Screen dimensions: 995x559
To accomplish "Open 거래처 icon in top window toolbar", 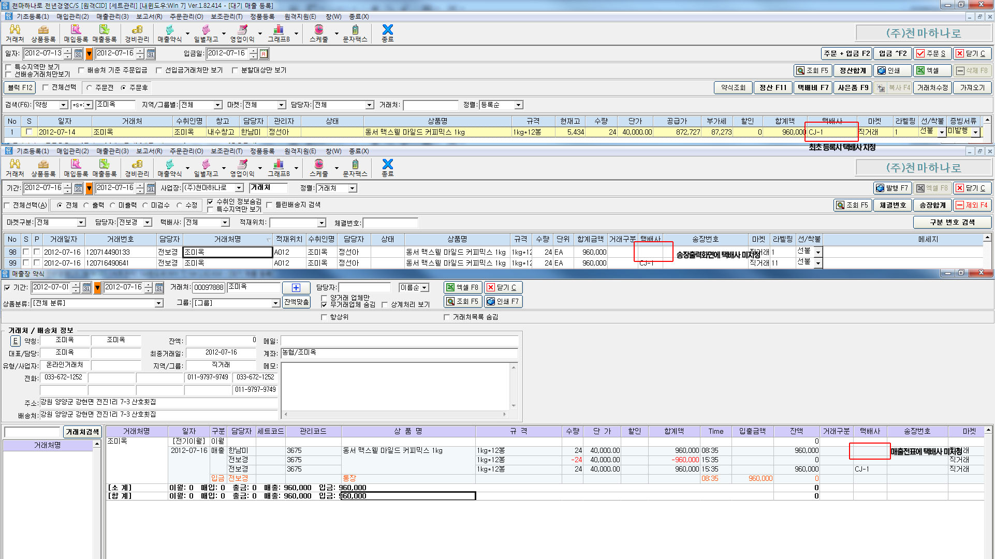I will point(14,33).
